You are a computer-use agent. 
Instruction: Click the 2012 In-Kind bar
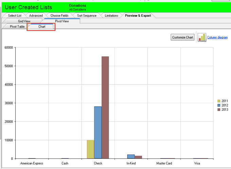tap(131, 156)
